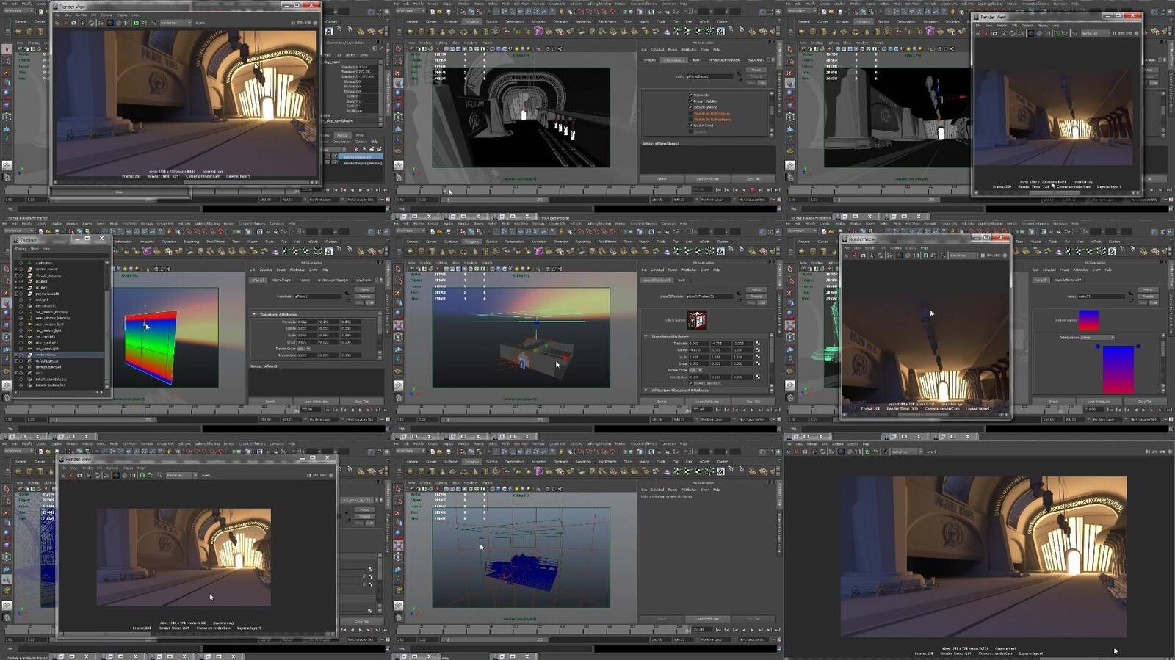Open Display menu in Outliner window
The image size is (1175, 660).
(x=21, y=249)
